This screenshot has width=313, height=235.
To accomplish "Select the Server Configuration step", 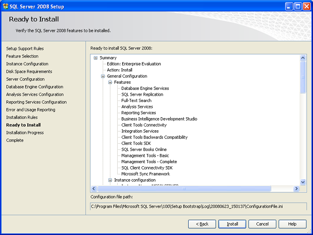I will tap(25, 79).
